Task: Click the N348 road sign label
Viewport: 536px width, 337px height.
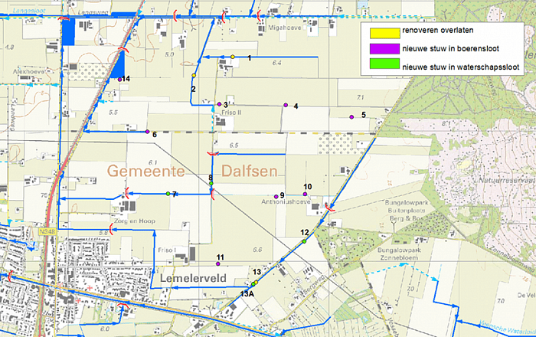Action: point(47,232)
